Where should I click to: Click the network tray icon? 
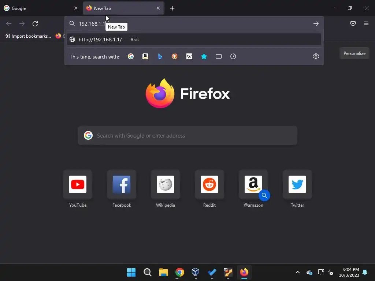point(321,272)
